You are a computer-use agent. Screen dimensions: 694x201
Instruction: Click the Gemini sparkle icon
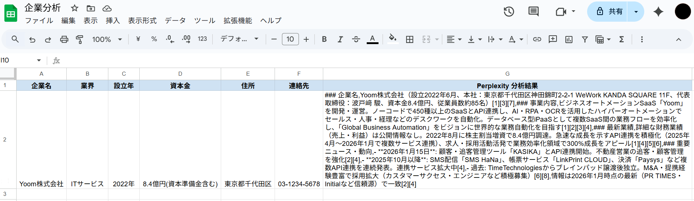[x=658, y=12]
